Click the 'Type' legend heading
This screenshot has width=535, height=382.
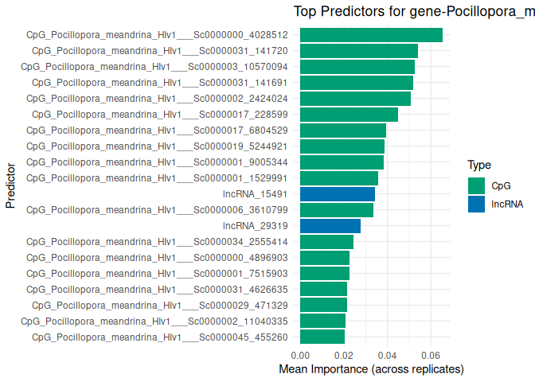[x=478, y=166]
